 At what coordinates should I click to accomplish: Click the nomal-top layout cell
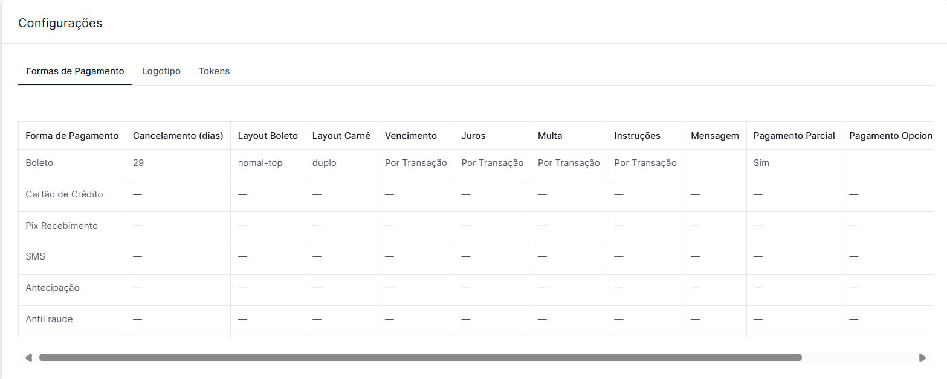(x=260, y=163)
